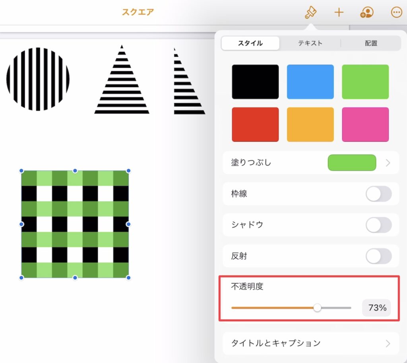The height and width of the screenshot is (363, 407).
Task: Apply the red style preset
Action: [255, 124]
